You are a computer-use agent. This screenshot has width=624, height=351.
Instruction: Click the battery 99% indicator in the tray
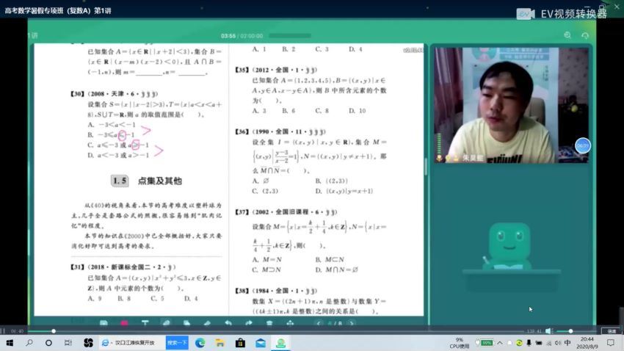pyautogui.click(x=485, y=343)
